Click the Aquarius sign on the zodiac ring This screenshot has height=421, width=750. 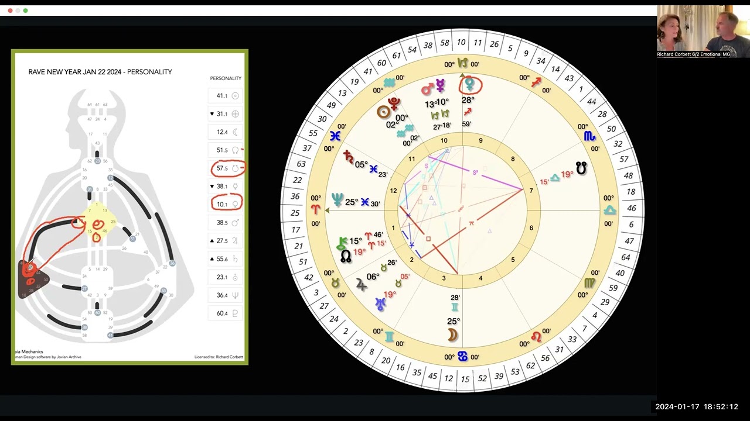[x=390, y=82]
